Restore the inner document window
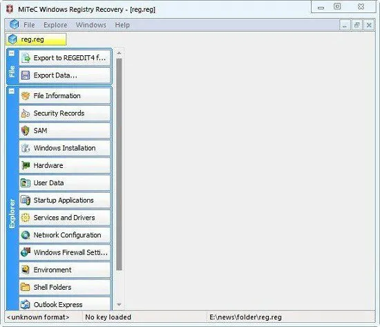380x327 pixels. pos(357,25)
